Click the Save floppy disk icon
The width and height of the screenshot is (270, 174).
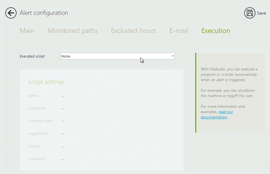[250, 13]
